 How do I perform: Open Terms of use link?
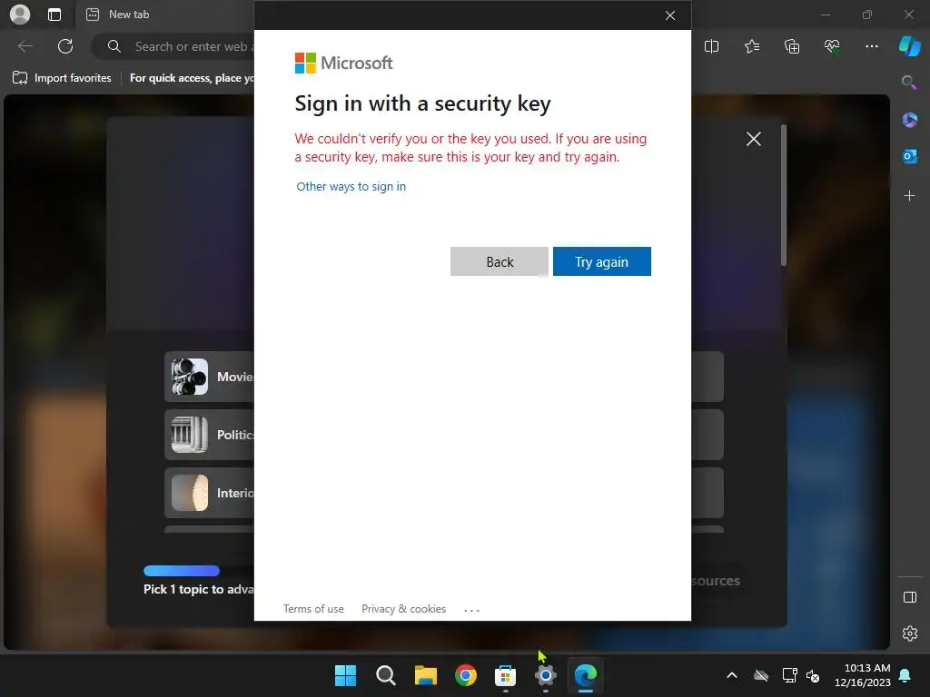pyautogui.click(x=313, y=609)
